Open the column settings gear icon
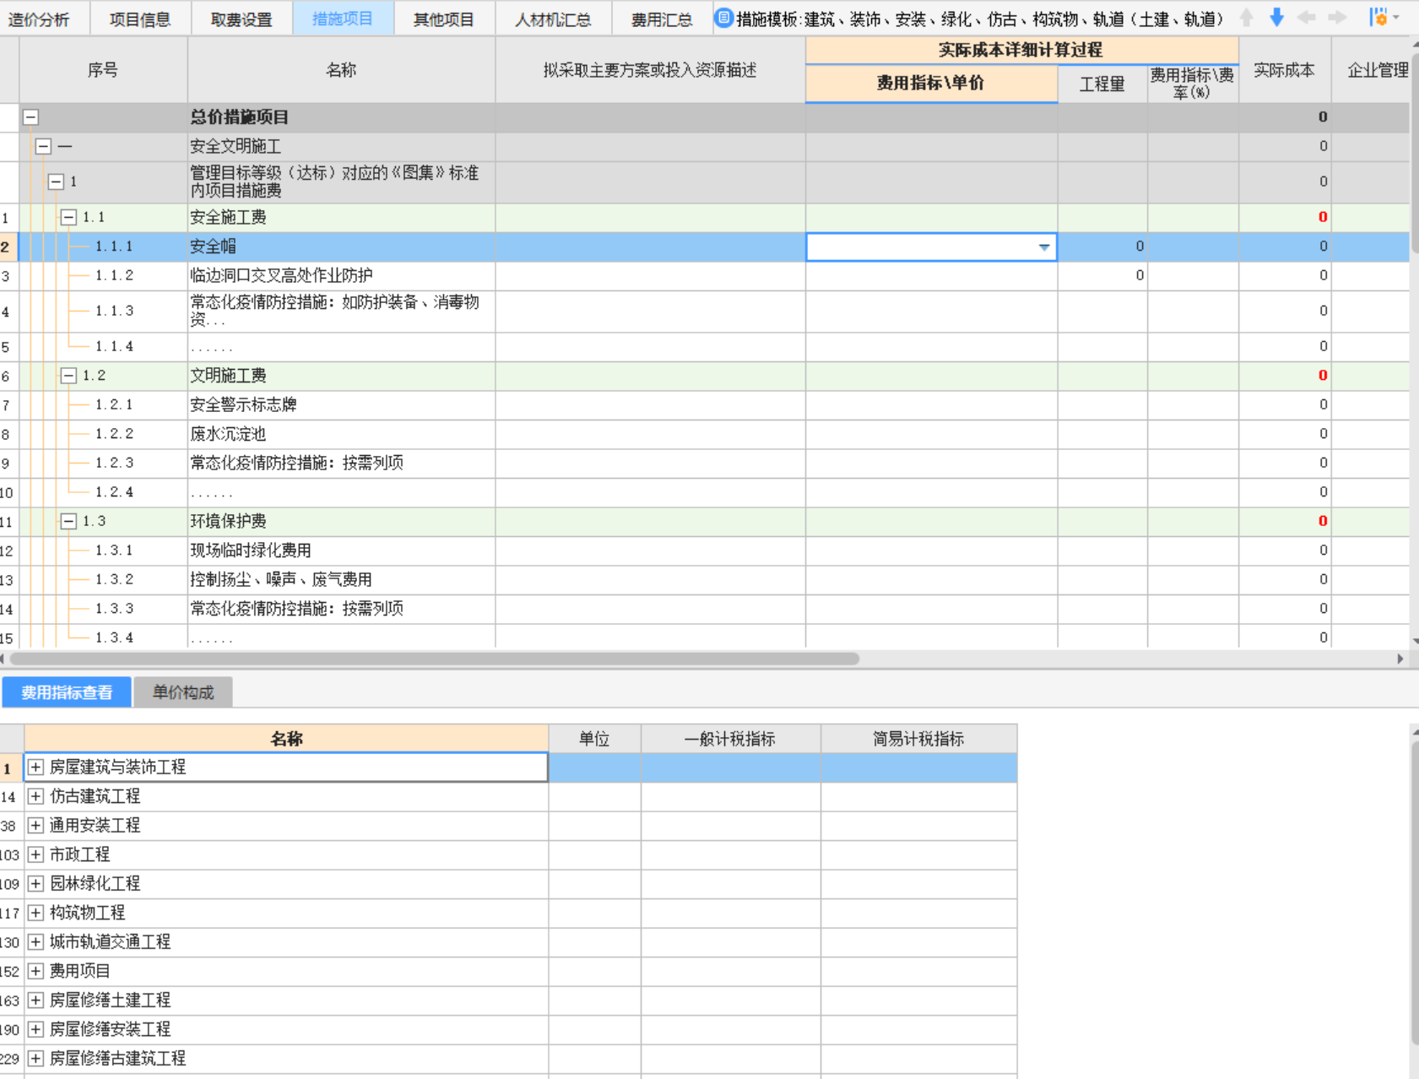 point(1378,17)
